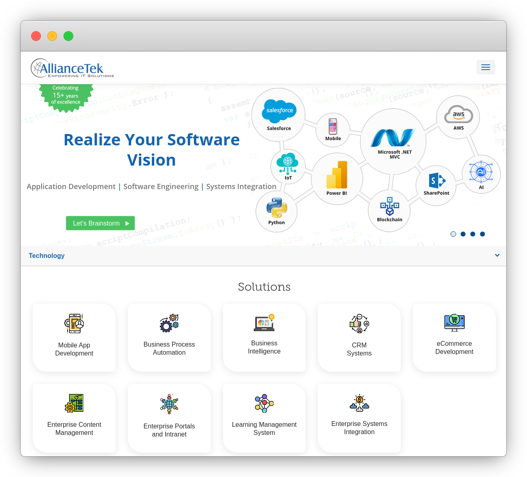Click the Realize Your Software Vision headline
The width and height of the screenshot is (527, 477).
click(x=151, y=150)
